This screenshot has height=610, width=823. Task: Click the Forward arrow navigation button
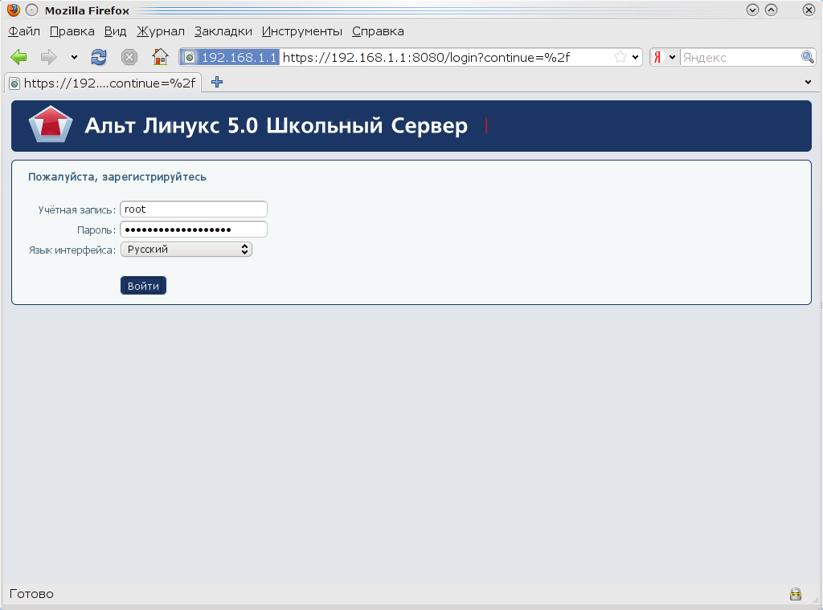point(49,57)
